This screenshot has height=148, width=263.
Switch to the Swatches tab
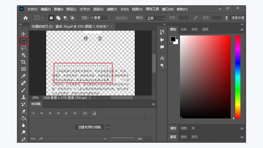184,30
